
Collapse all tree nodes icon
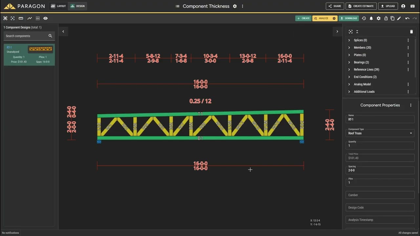click(357, 31)
